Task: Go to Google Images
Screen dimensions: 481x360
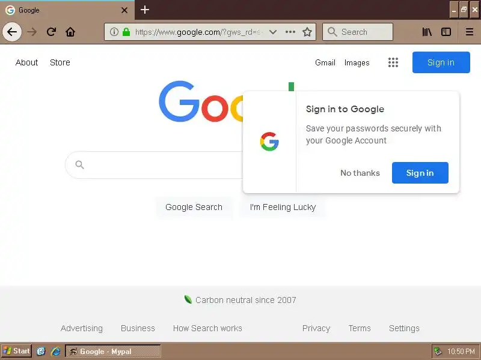Action: pyautogui.click(x=357, y=62)
